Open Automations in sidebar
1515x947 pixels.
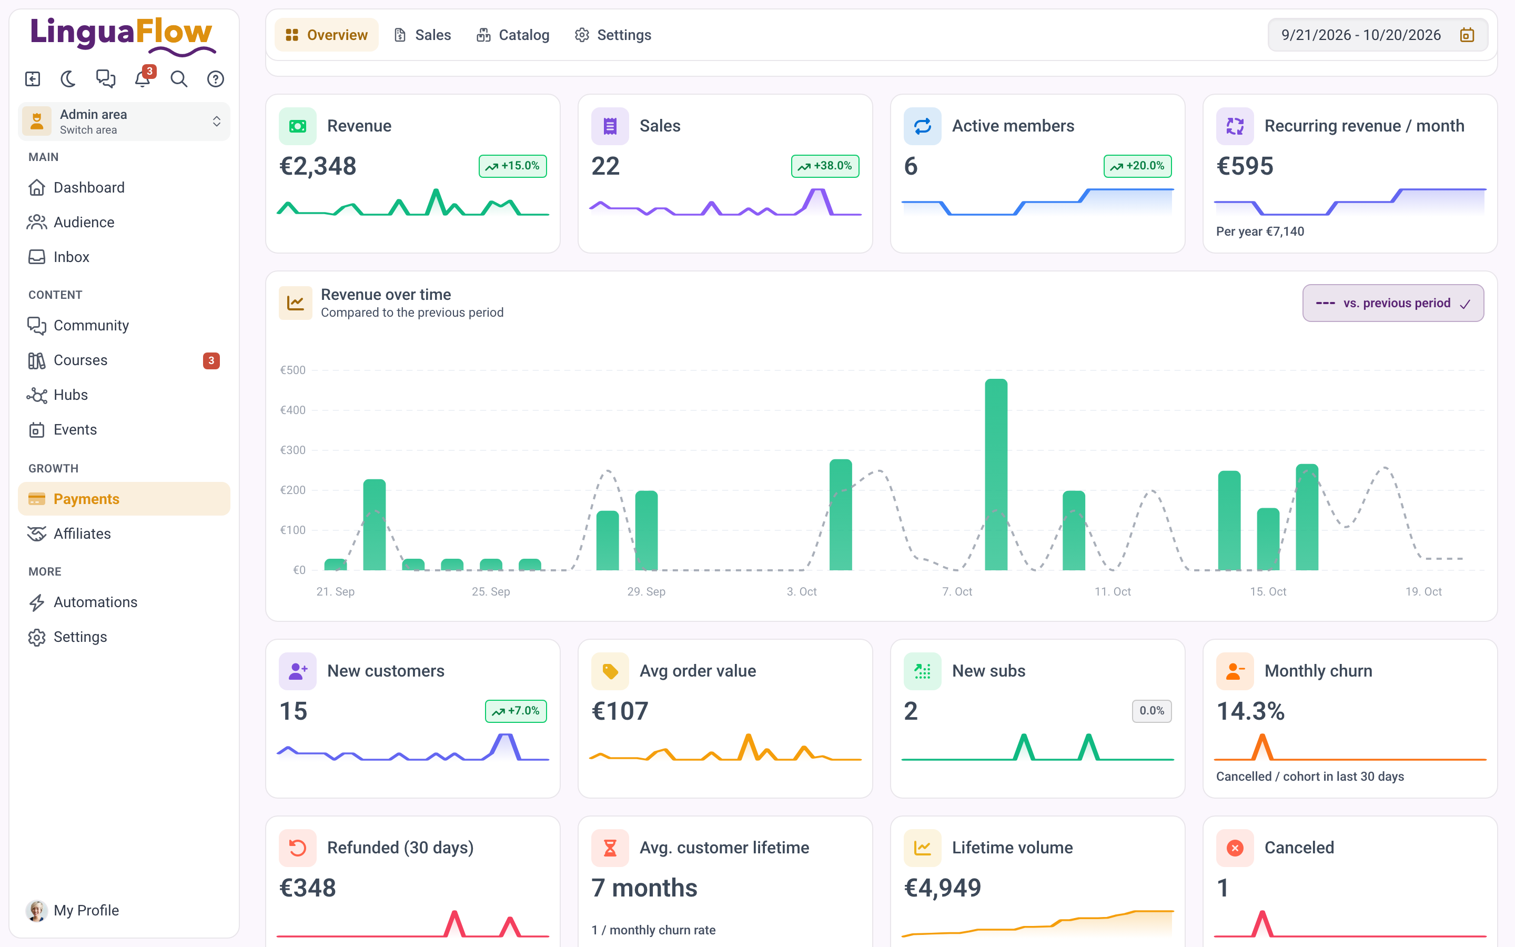124,602
